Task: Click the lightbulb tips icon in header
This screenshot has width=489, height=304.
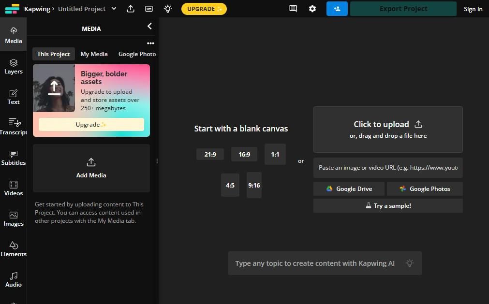Action: click(168, 9)
